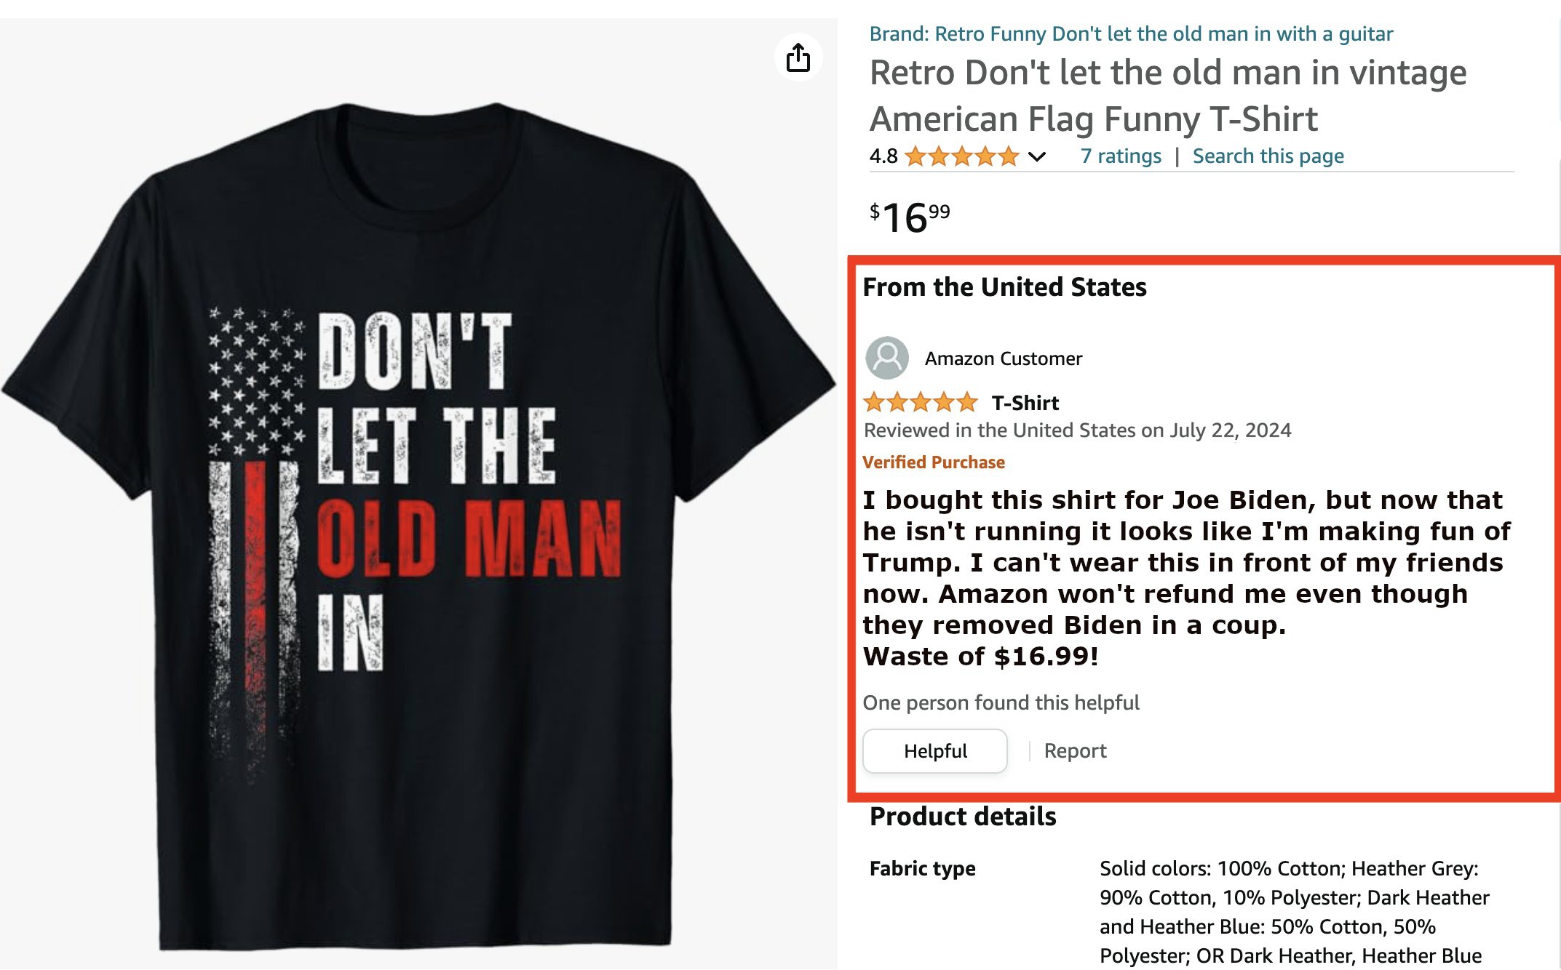Report this customer review

(x=1075, y=750)
